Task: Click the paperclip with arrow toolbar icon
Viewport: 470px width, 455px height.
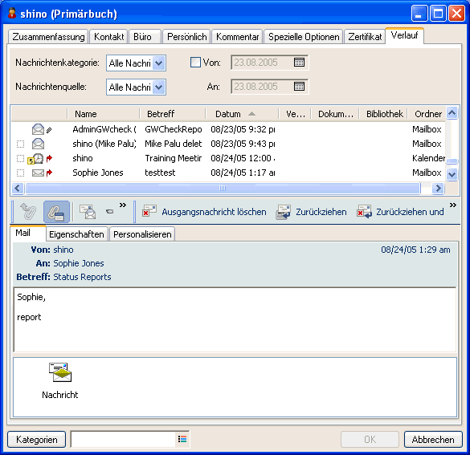Action: click(28, 212)
